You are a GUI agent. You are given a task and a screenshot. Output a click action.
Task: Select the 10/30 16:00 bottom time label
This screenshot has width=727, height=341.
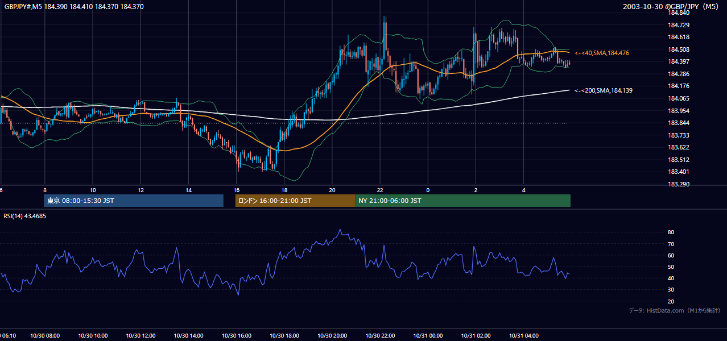point(236,336)
